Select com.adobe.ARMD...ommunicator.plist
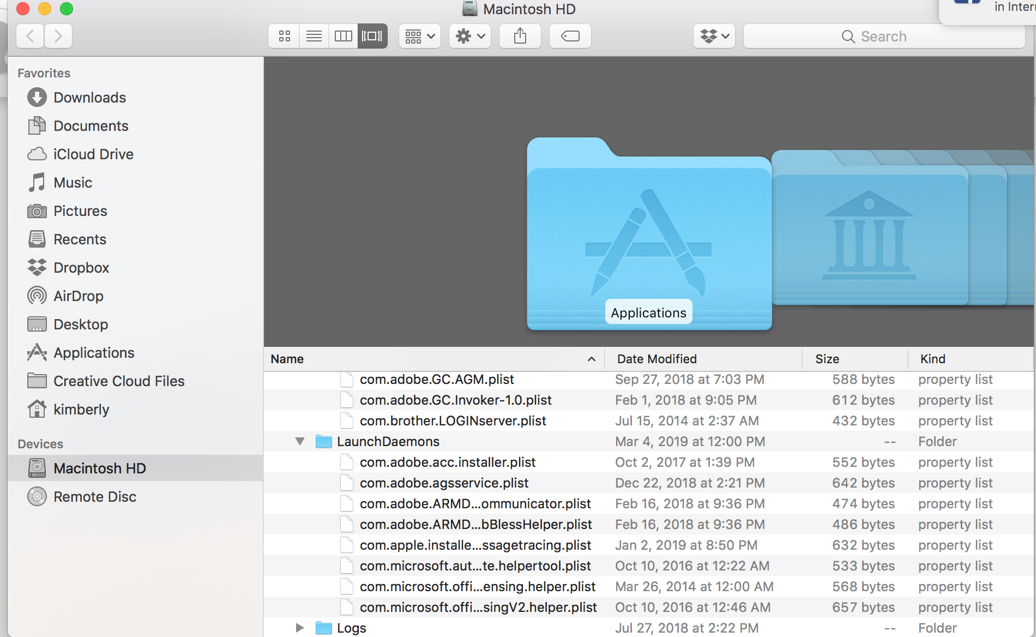The width and height of the screenshot is (1036, 637). coord(649,503)
